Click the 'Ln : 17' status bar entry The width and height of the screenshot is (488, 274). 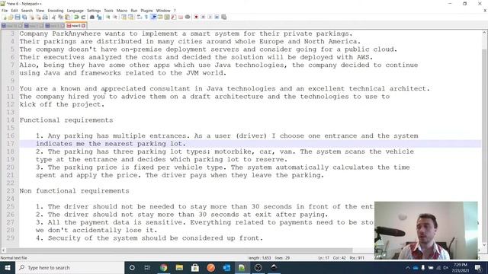pos(323,258)
